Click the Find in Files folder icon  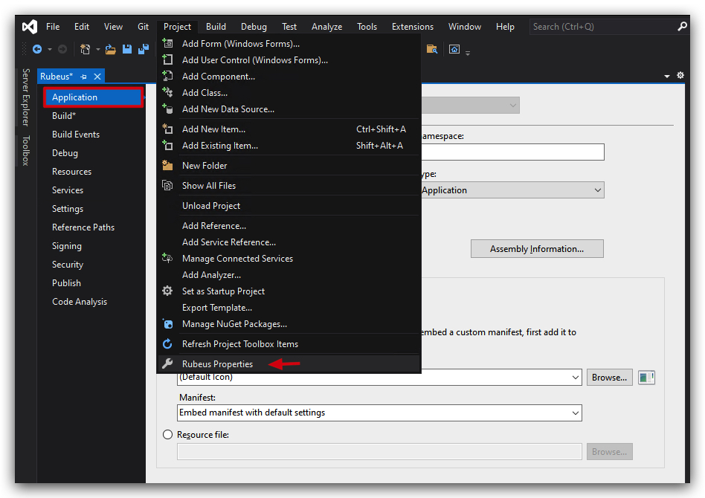click(432, 49)
